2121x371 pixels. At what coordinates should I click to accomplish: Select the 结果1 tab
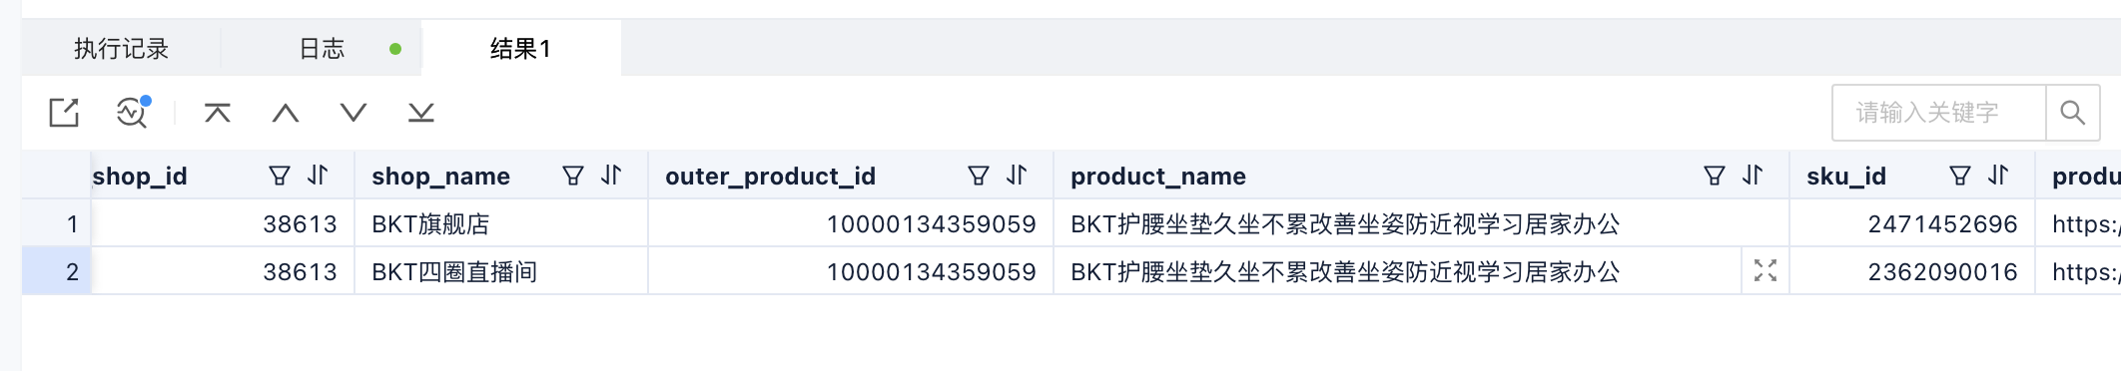(x=520, y=49)
